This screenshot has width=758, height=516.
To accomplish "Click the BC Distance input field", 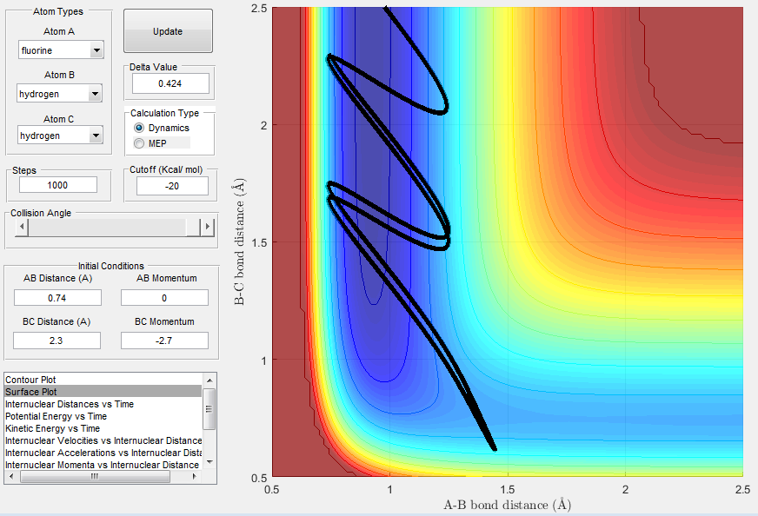I will 57,341.
